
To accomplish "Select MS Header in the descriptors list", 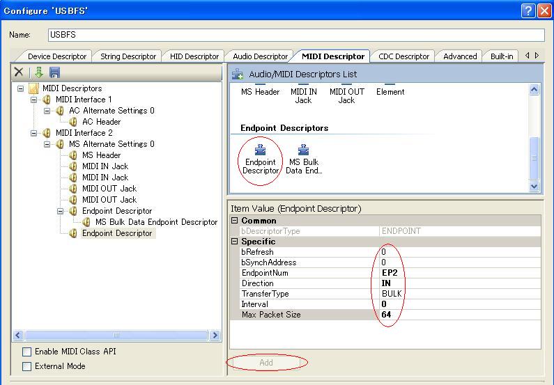I will click(261, 92).
